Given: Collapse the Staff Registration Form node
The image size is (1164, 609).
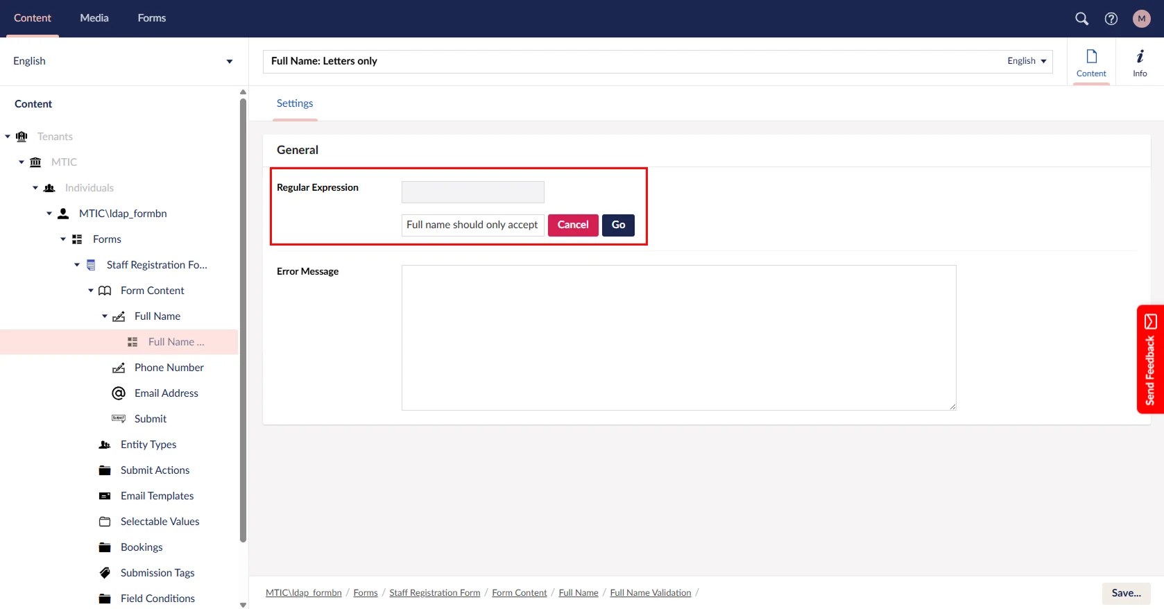Looking at the screenshot, I should [77, 265].
